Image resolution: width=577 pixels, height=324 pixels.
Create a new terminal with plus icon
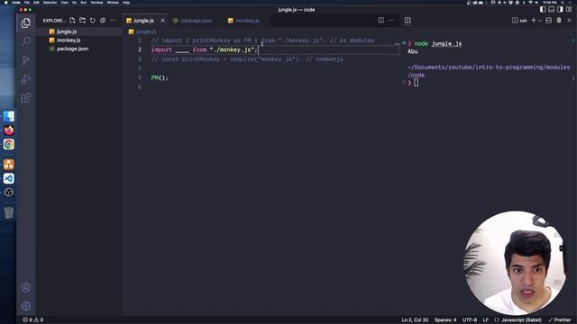click(534, 21)
